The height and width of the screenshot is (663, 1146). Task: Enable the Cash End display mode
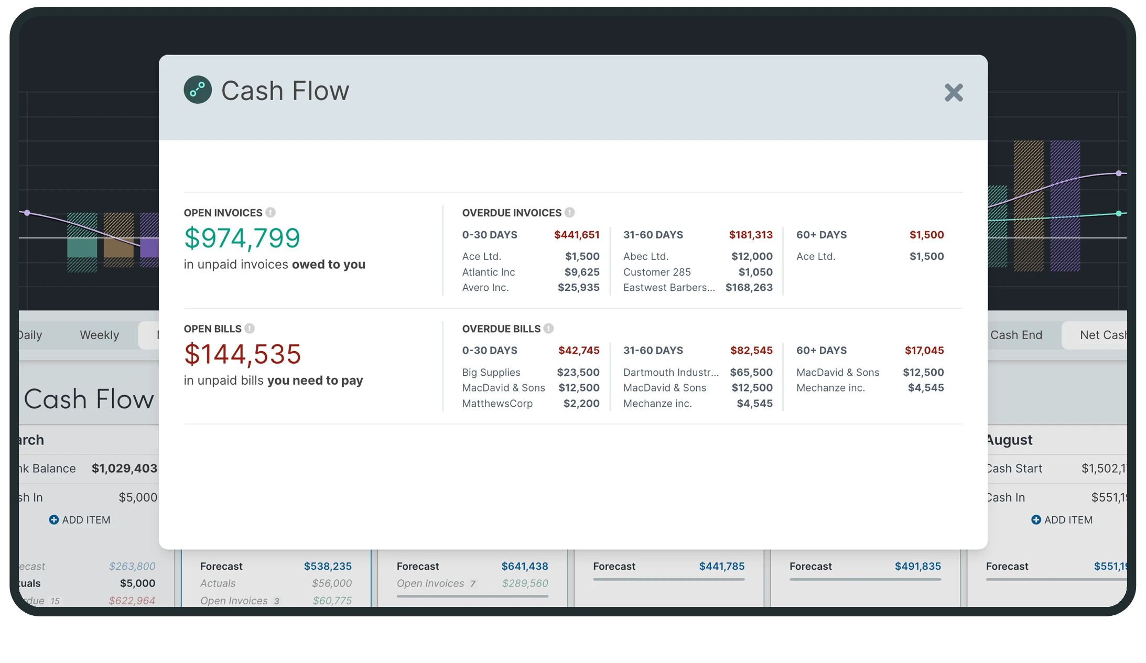1016,334
